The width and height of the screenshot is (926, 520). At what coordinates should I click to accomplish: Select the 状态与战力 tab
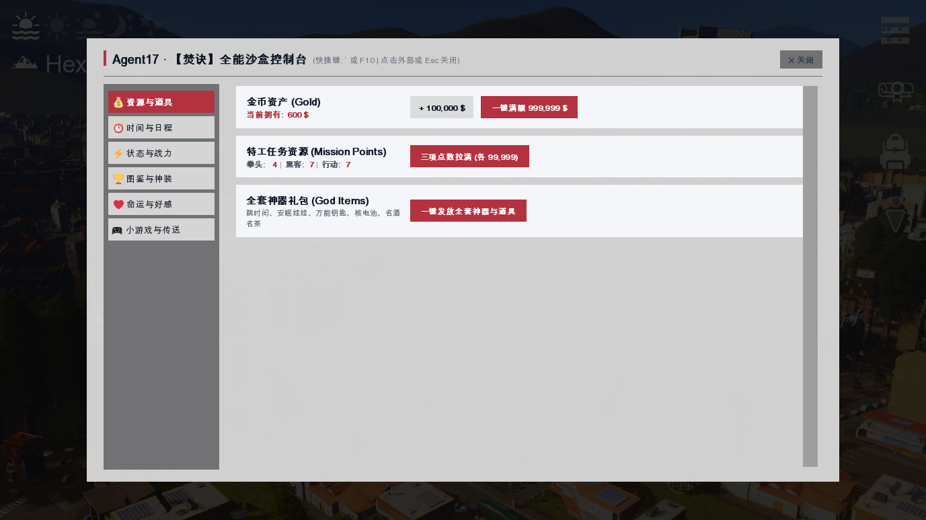[x=161, y=153]
